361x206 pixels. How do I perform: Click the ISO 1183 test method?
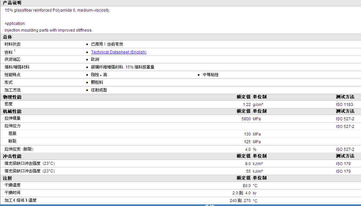coord(344,104)
